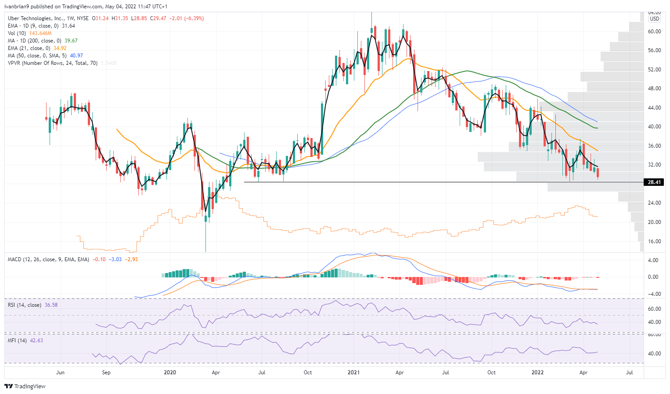The height and width of the screenshot is (394, 670).
Task: Click the 36.00 price axis label
Action: 655,146
